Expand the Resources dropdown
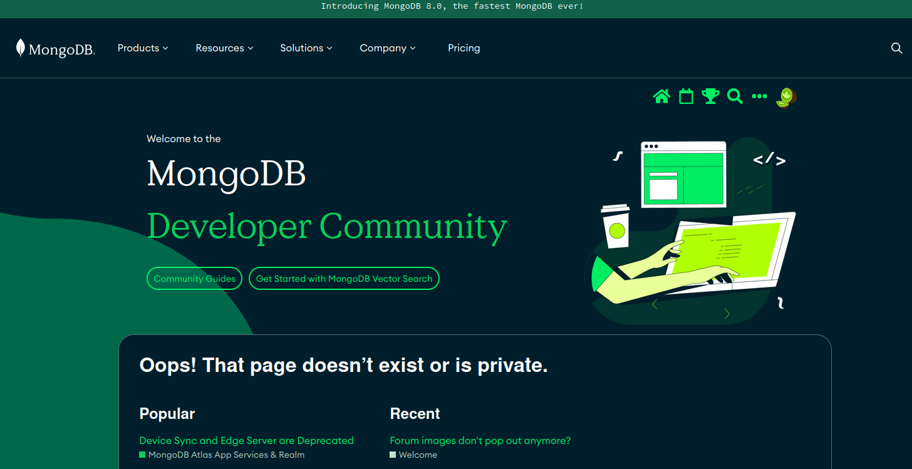 [x=224, y=48]
